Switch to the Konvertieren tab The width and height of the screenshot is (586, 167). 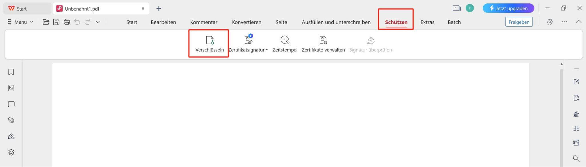coord(246,22)
